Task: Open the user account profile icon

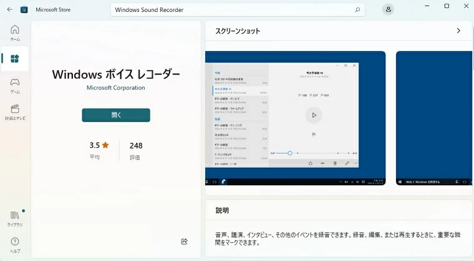Action: point(388,10)
